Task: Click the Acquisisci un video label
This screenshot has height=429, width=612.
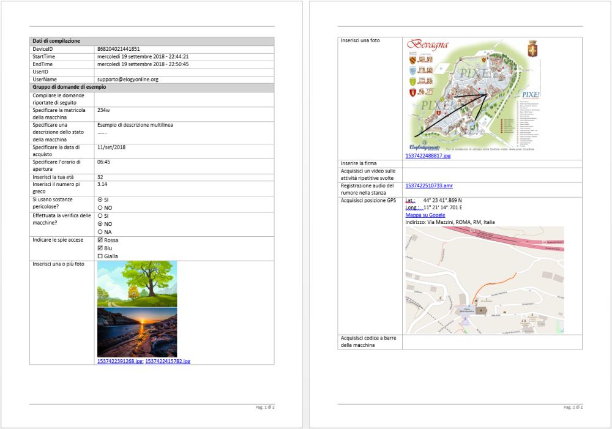Action: (368, 174)
